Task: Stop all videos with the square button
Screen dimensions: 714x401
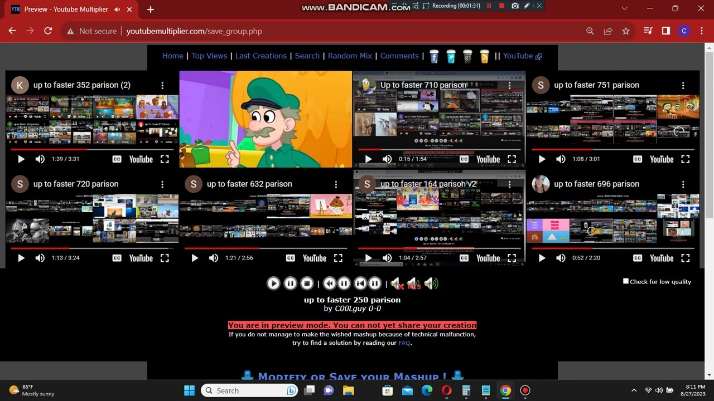Action: 307,283
